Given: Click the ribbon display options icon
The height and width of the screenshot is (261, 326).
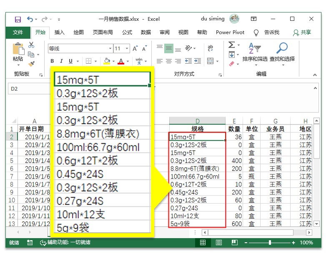Looking at the screenshot, I should click(x=253, y=19).
